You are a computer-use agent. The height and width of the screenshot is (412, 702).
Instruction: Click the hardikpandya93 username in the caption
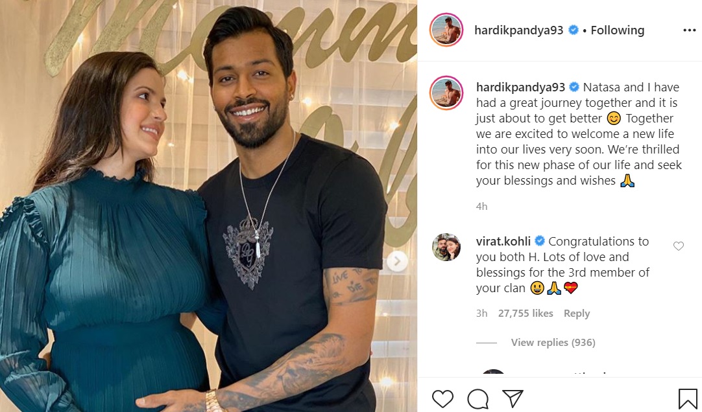click(520, 87)
